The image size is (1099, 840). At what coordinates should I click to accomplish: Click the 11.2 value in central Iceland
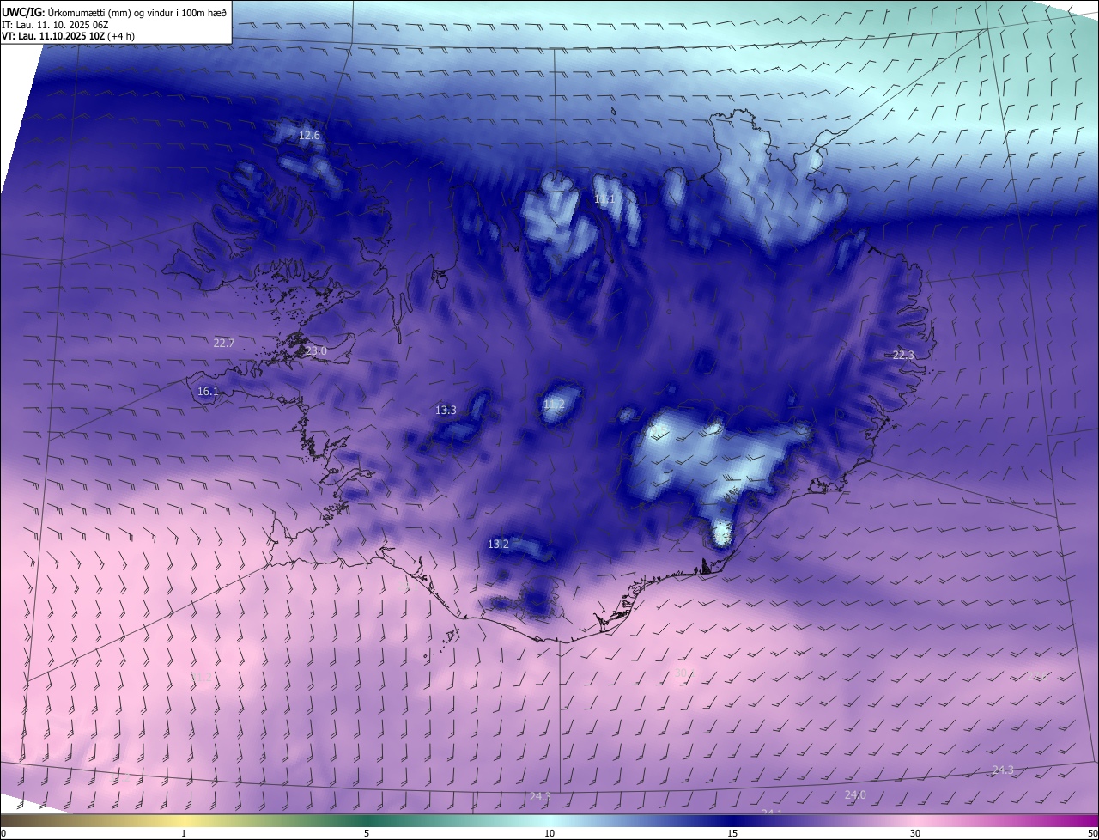[554, 404]
